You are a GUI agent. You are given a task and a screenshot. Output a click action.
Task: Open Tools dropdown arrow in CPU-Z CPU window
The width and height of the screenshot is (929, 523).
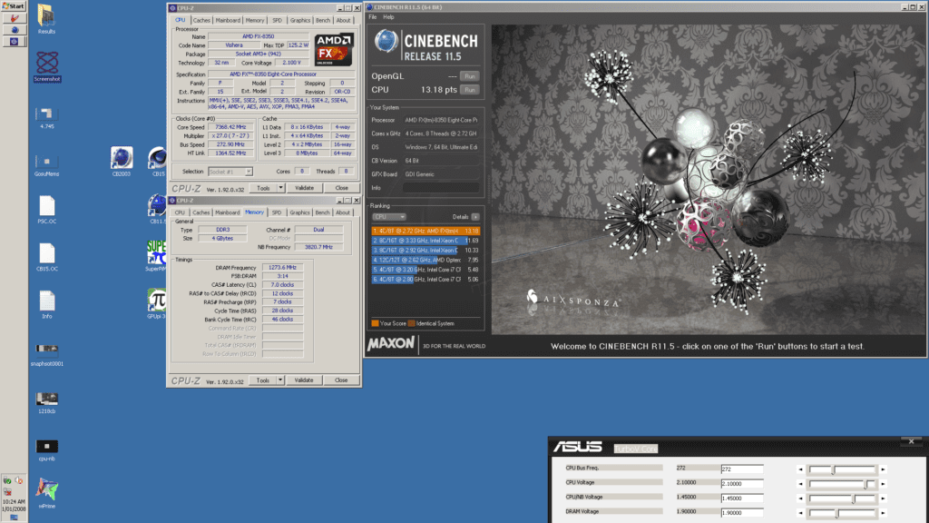[x=281, y=188]
